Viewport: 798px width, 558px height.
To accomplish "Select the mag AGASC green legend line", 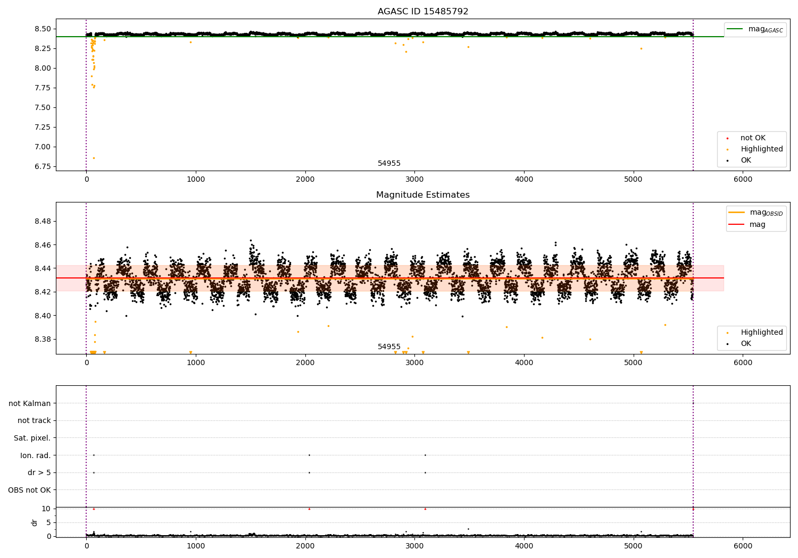I will click(735, 29).
